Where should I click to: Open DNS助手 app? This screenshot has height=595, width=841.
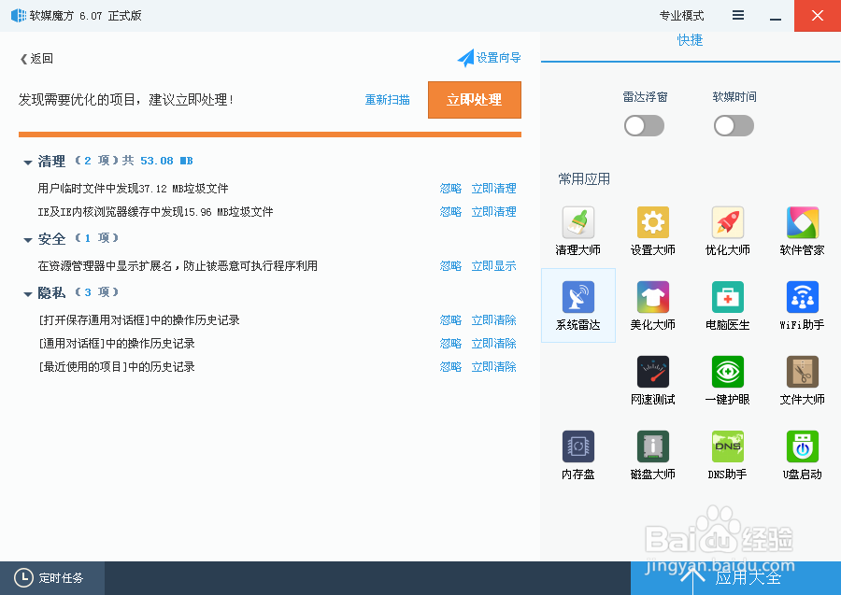(x=727, y=446)
